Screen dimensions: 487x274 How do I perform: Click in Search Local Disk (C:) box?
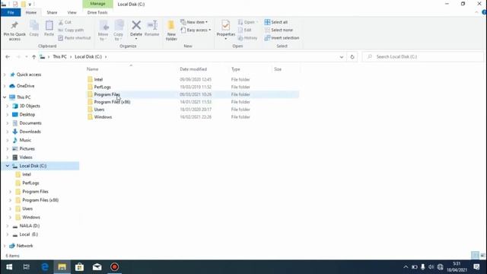coord(423,57)
